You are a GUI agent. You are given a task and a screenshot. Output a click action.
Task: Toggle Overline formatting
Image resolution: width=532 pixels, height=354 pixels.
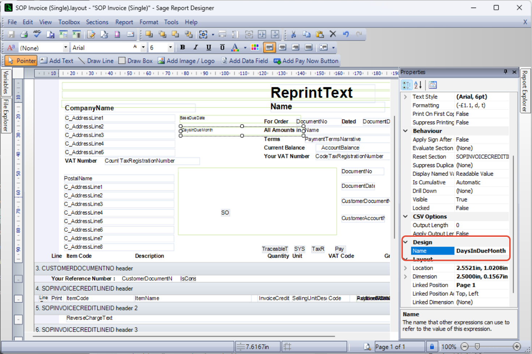coord(222,47)
